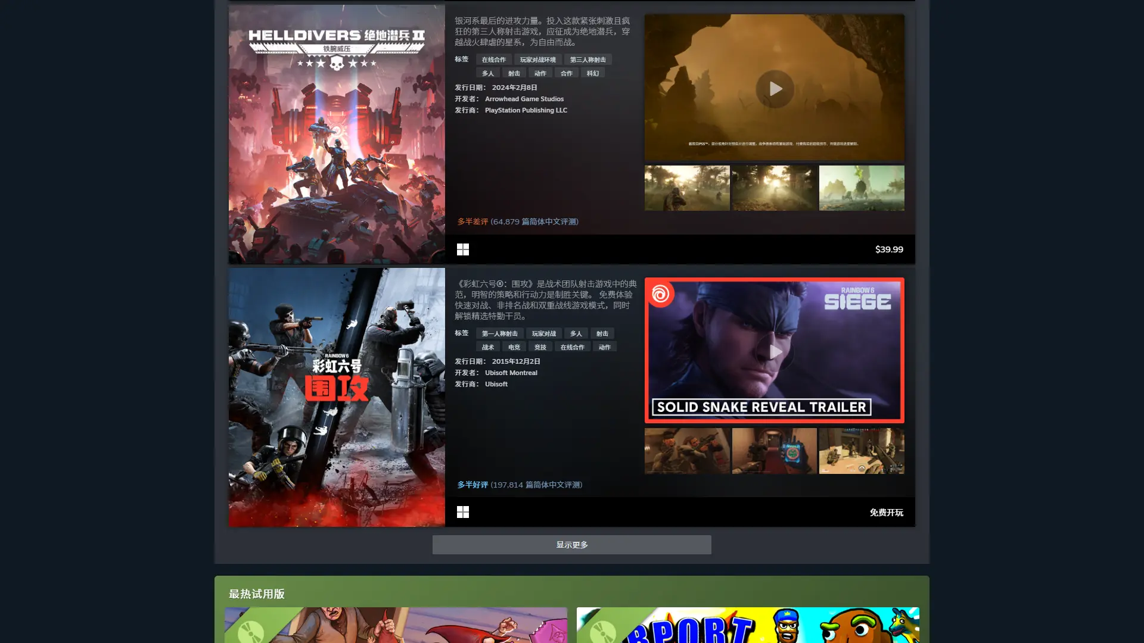
Task: Select the 在线合作 tag under Helldivers
Action: pyautogui.click(x=493, y=60)
